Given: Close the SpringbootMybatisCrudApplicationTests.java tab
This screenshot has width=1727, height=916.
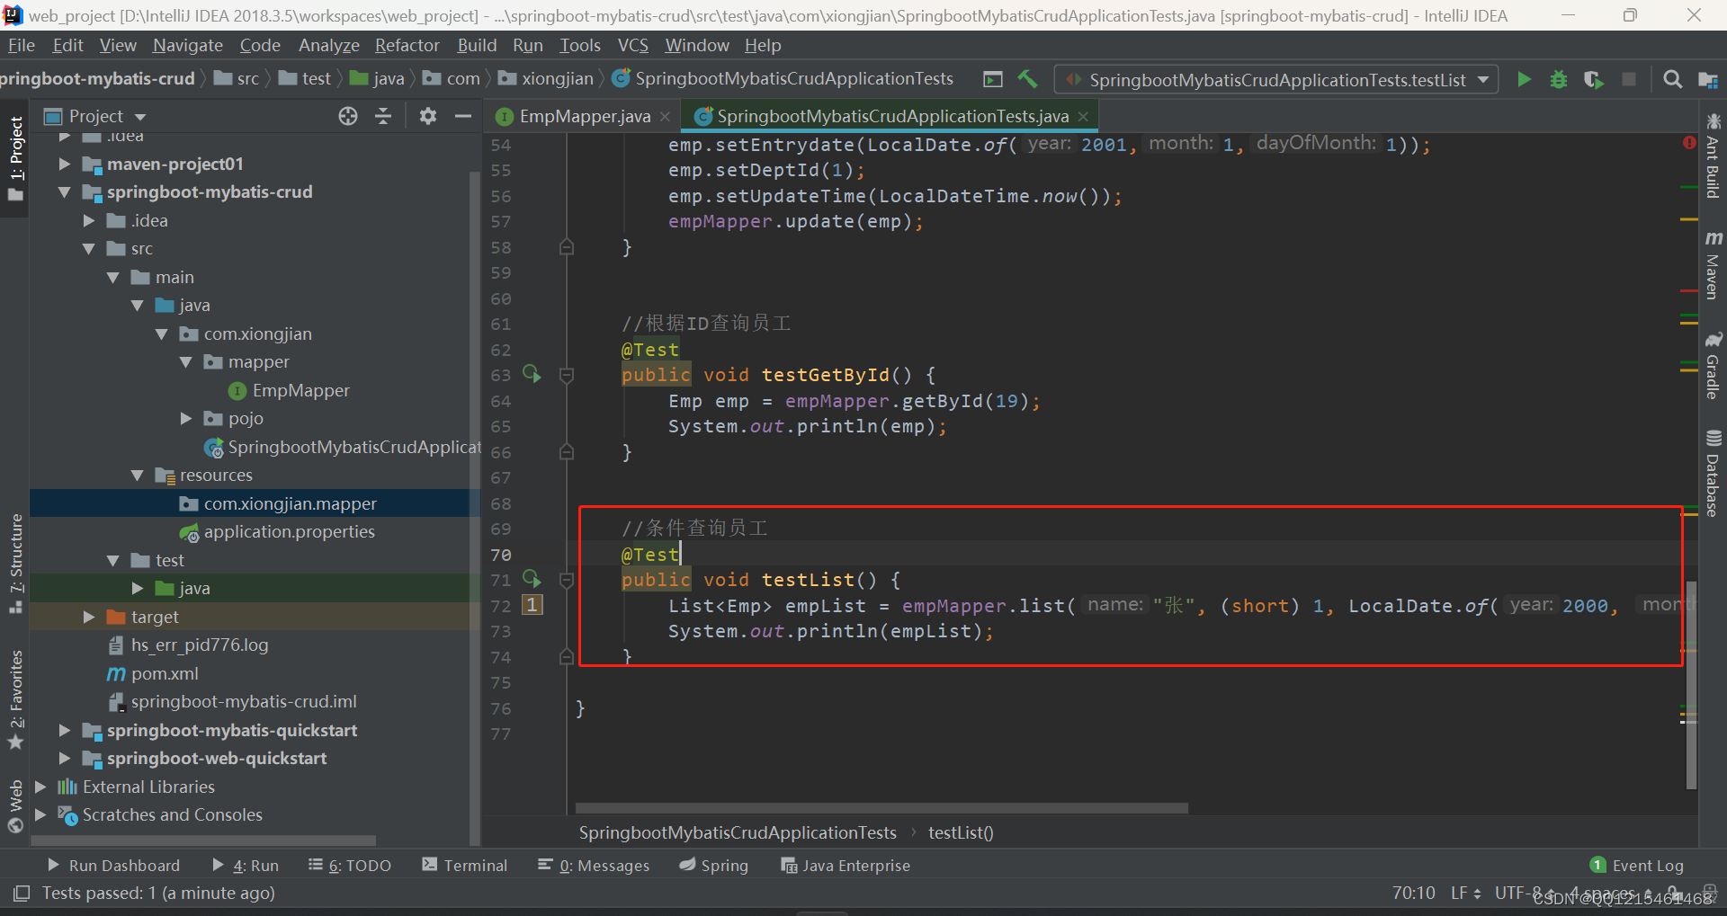Looking at the screenshot, I should (1083, 116).
